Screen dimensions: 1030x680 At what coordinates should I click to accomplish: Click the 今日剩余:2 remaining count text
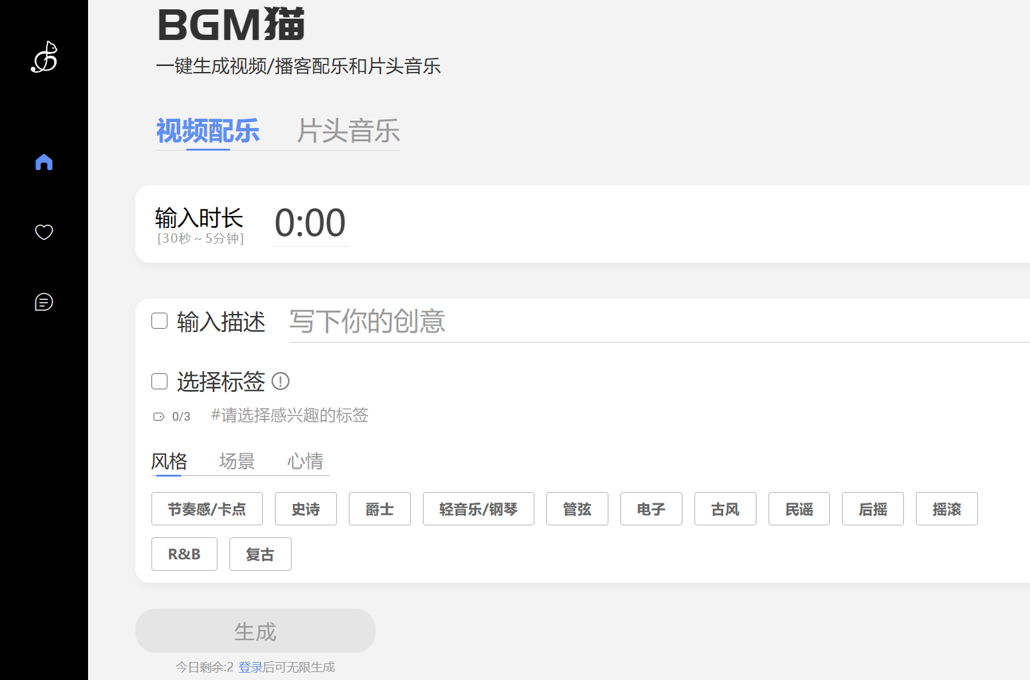point(205,667)
